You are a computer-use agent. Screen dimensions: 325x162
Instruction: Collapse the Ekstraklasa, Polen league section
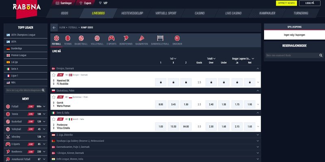[258, 90]
